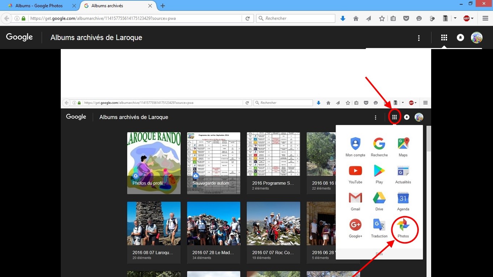Open Gmail from the apps launcher panel
This screenshot has height=277, width=493.
[355, 201]
